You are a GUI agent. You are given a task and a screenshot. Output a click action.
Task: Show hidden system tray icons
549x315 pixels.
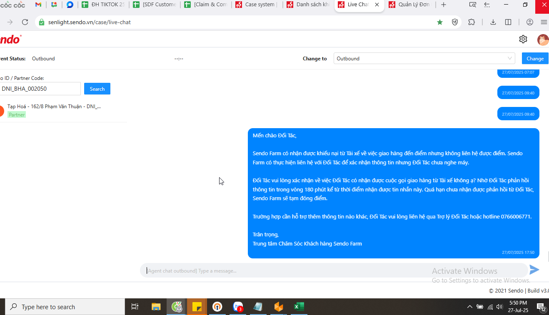[469, 307]
